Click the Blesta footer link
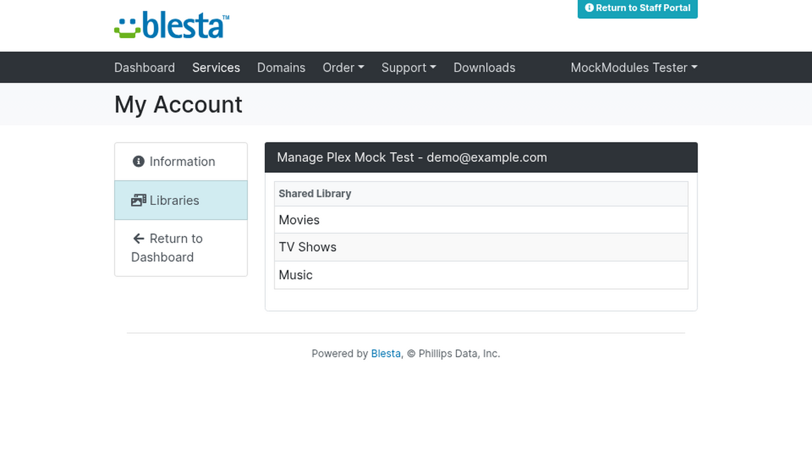Screen dimensions: 812x457 pos(386,353)
